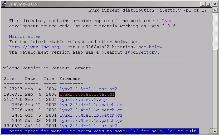Open the breakout subdirectory link

point(141,52)
